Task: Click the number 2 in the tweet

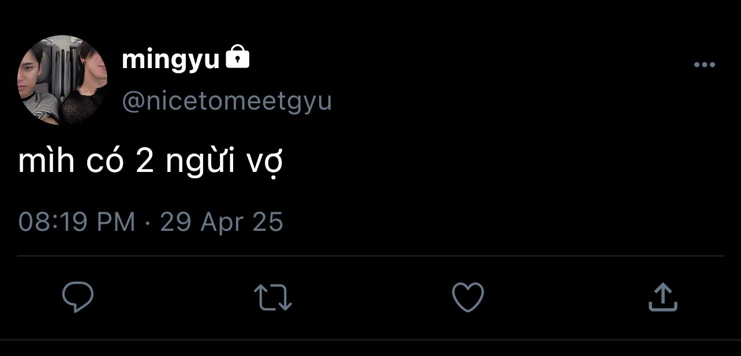Action: coord(145,163)
